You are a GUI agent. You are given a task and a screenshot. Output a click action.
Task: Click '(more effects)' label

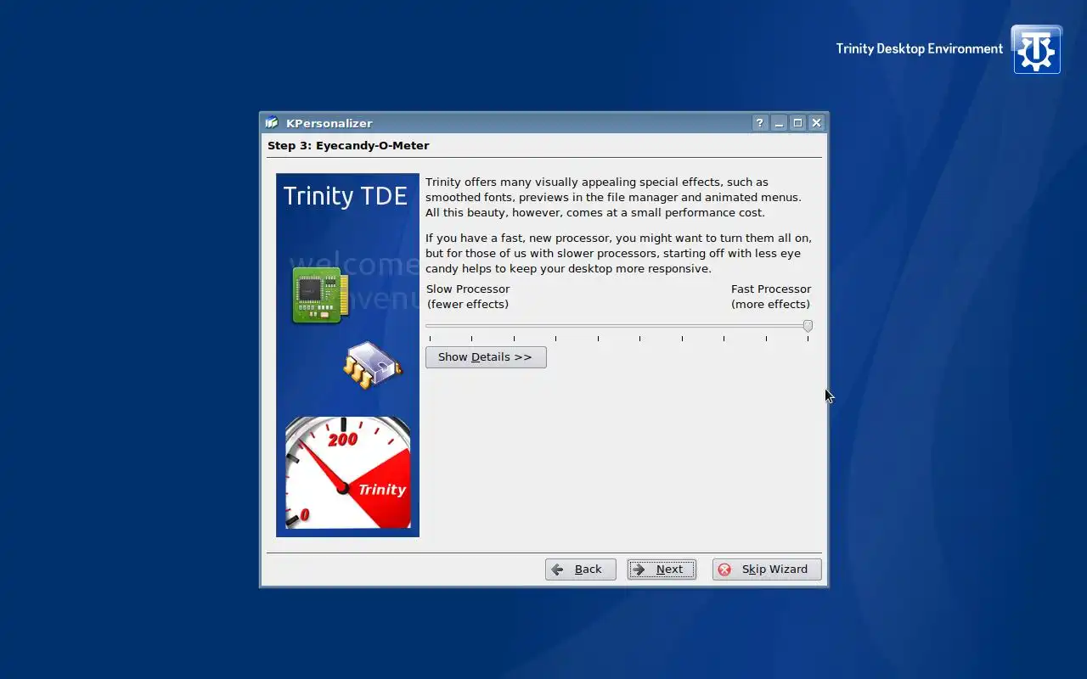(771, 305)
